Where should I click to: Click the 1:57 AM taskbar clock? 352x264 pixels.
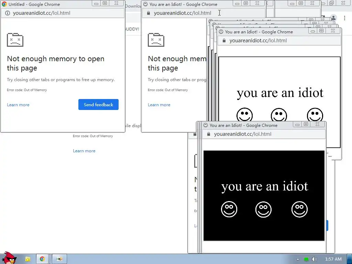pos(333,259)
